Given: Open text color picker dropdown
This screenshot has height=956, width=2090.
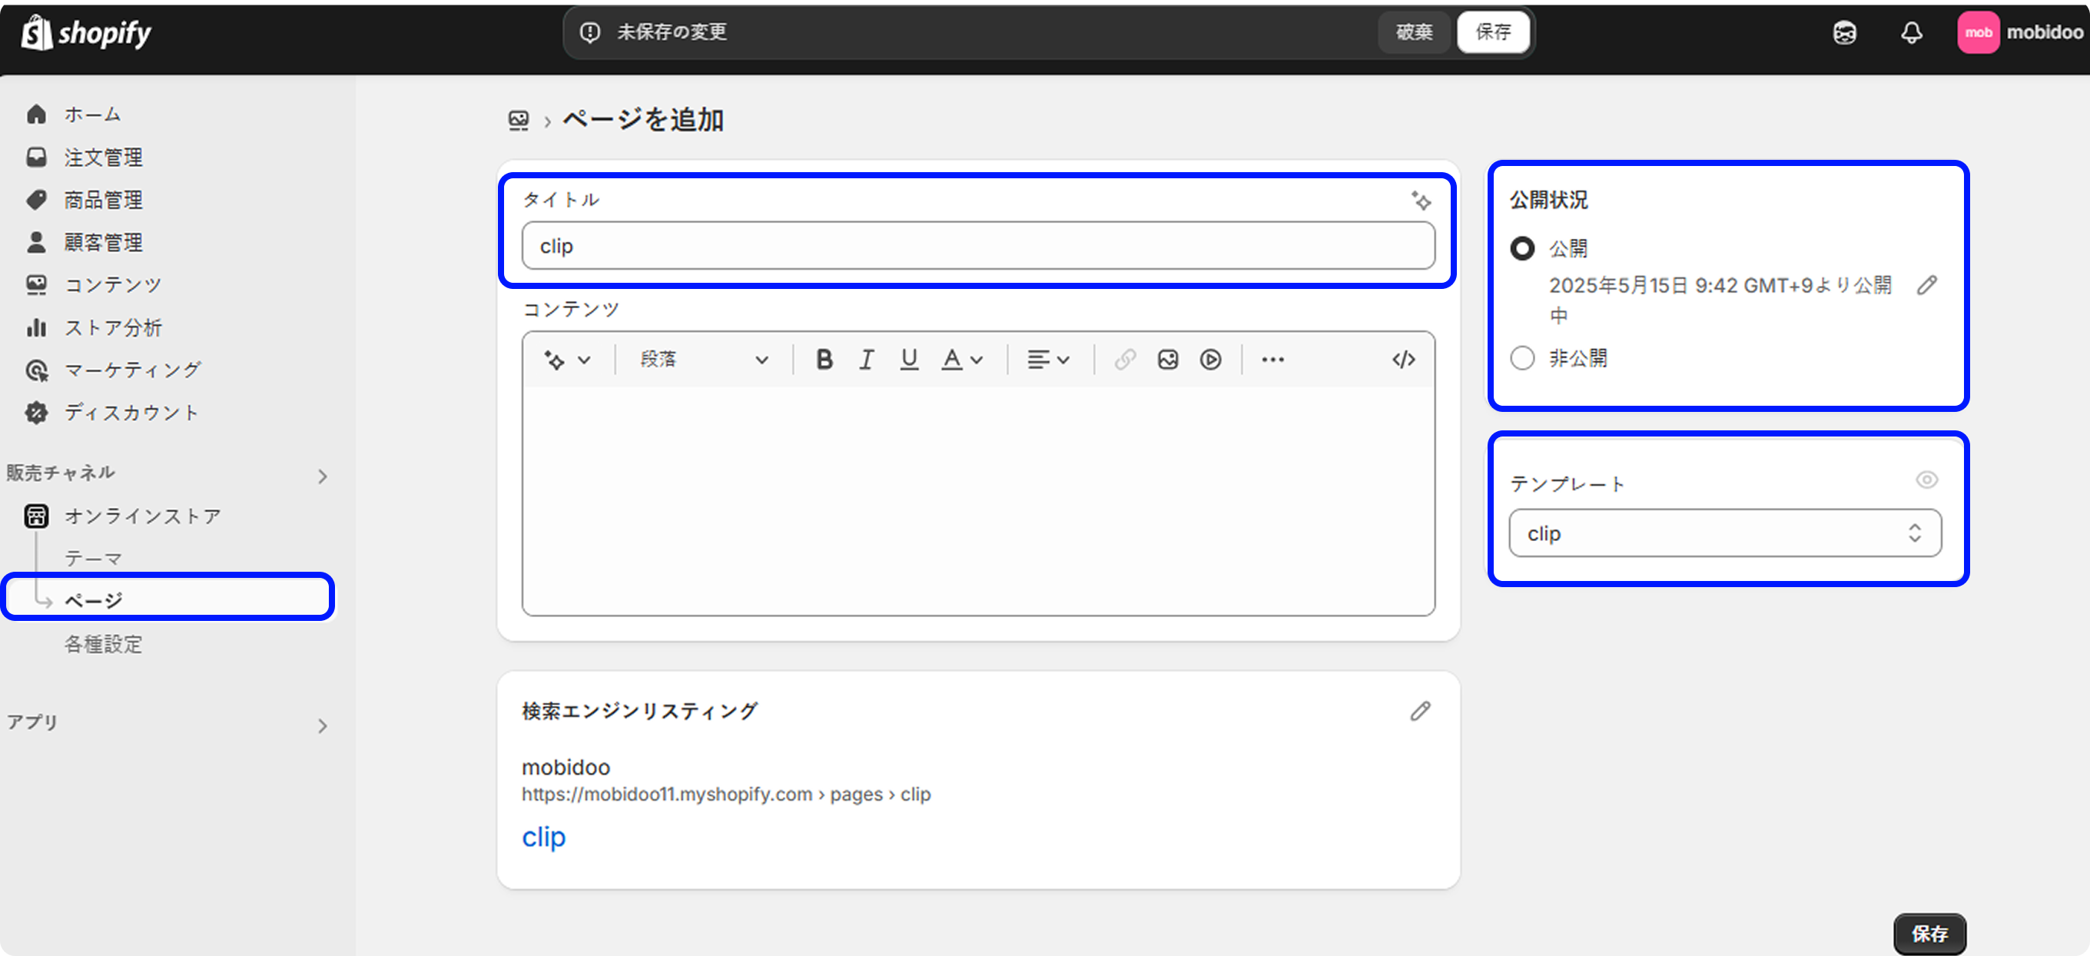Looking at the screenshot, I should click(962, 360).
